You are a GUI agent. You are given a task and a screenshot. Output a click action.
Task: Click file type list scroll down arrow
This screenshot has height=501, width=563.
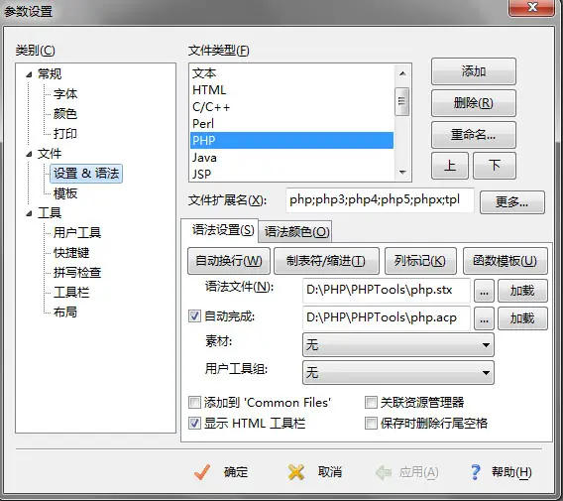click(402, 173)
